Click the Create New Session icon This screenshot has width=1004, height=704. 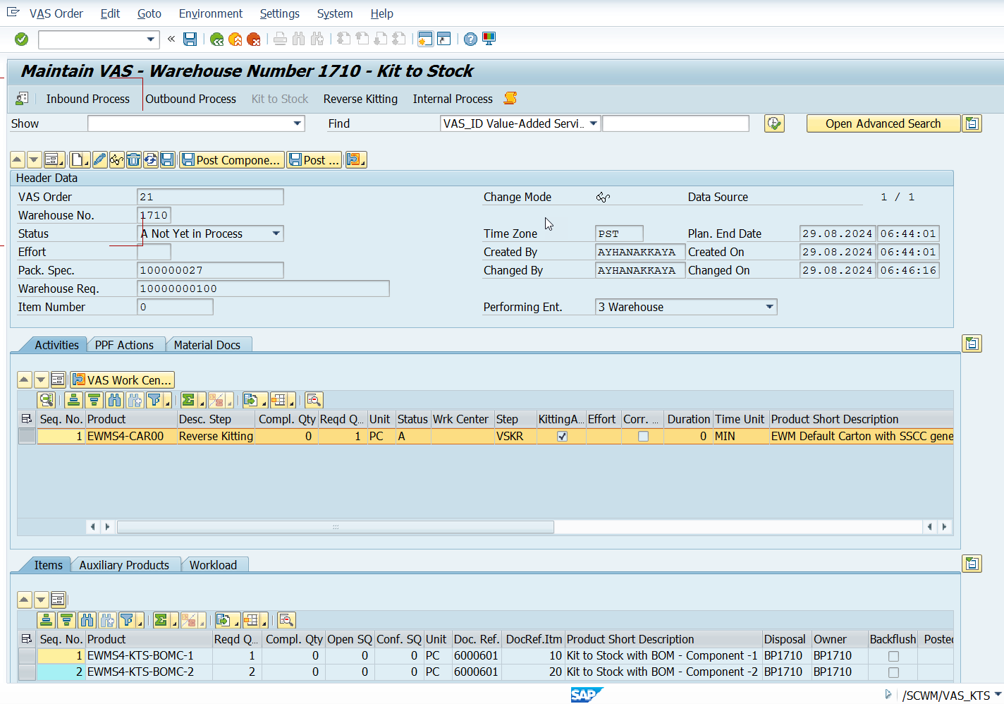point(425,39)
